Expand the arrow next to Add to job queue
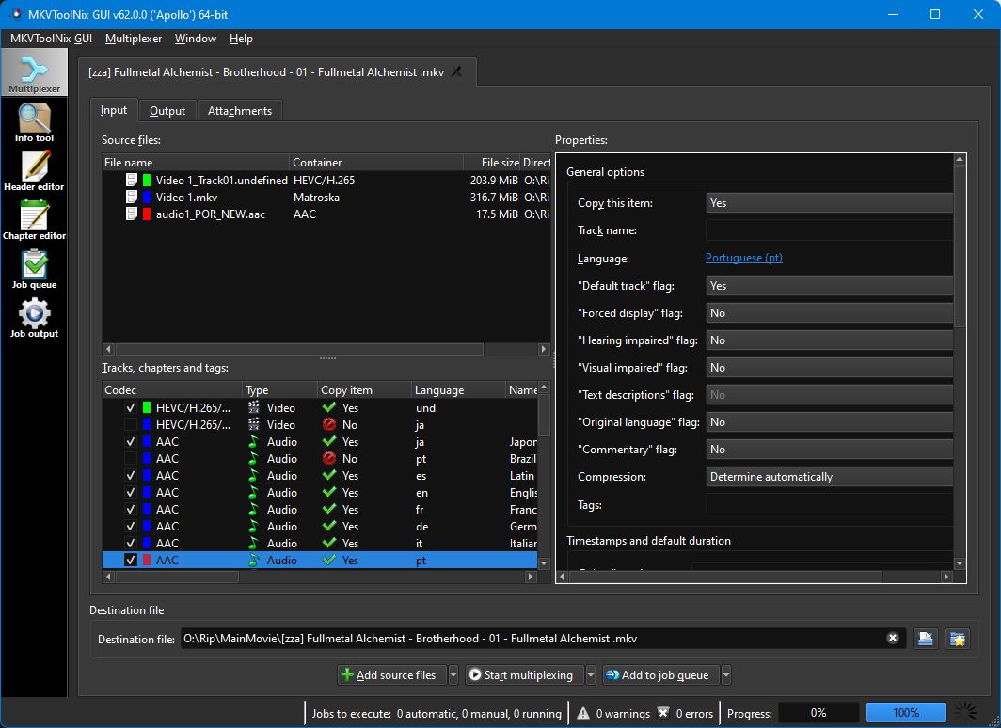This screenshot has width=1001, height=728. coord(726,675)
